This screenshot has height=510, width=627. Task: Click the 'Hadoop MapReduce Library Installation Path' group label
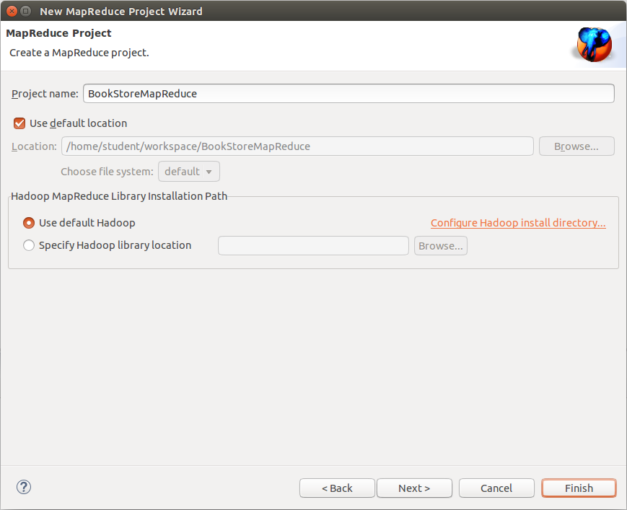click(119, 196)
